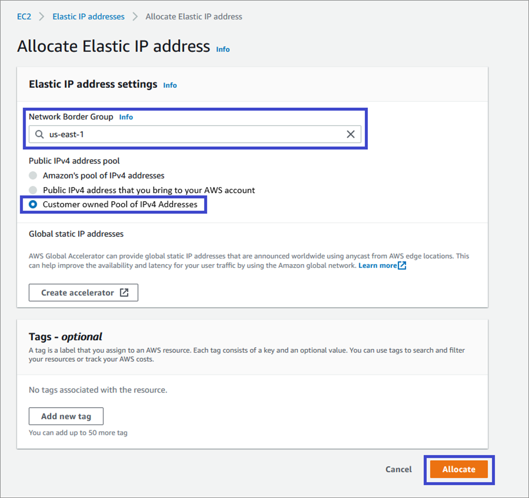Open Info next to page title
The width and height of the screenshot is (529, 498).
coord(223,49)
